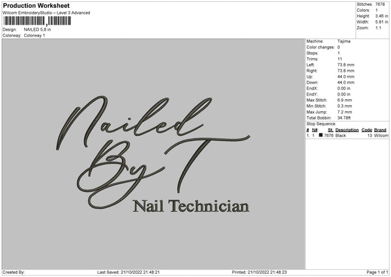Select the EndY 0.00 in value
Screen dimensions: 391x277
344,95
